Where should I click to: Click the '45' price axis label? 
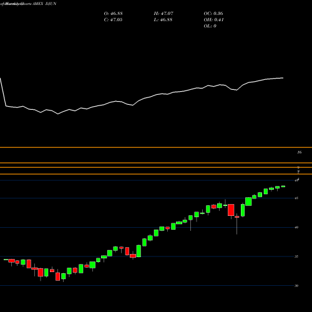coord(296,198)
